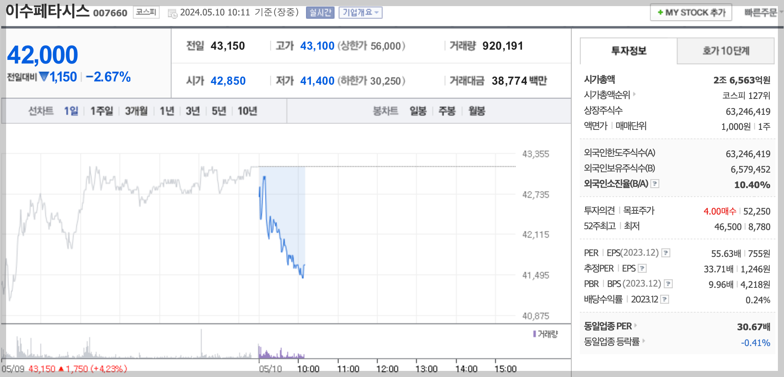Switch to the 호가10단계 tab
Viewport: 784px width, 377px height.
(x=726, y=51)
